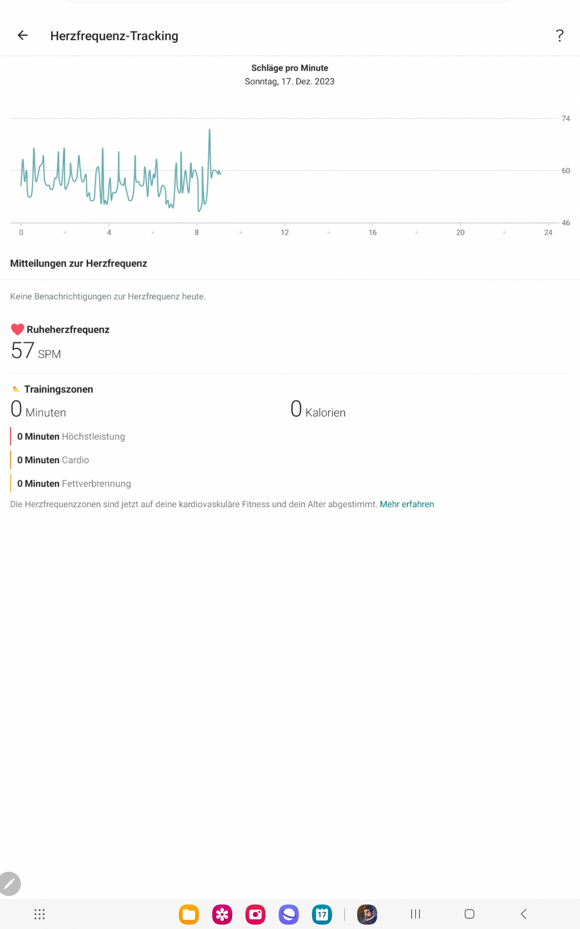This screenshot has width=580, height=929.
Task: Open the pink flower gallery app
Action: point(222,915)
